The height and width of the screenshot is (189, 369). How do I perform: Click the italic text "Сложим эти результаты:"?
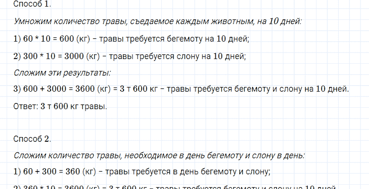click(62, 73)
